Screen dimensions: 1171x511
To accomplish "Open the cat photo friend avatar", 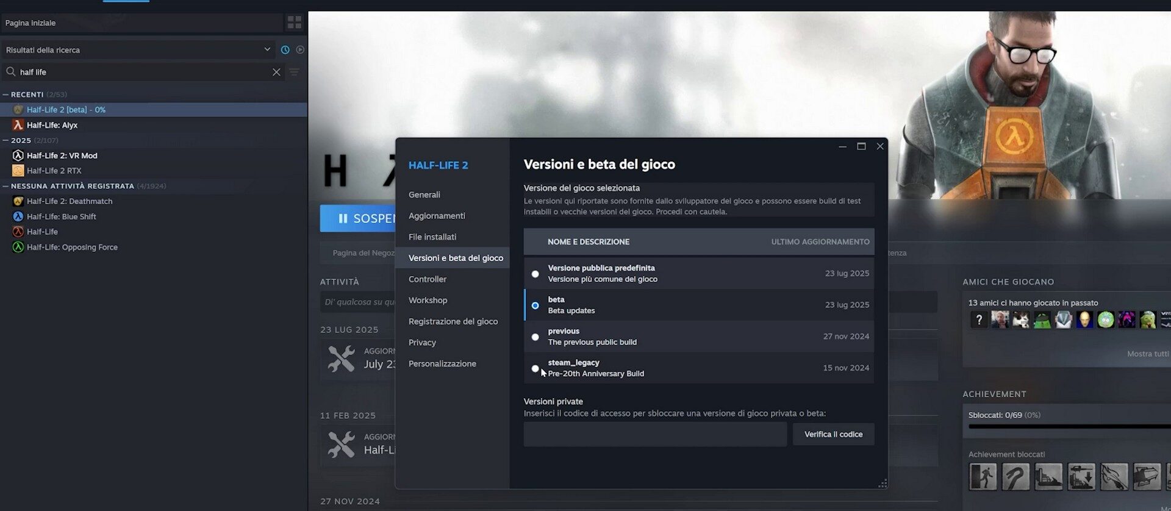I will [1021, 320].
